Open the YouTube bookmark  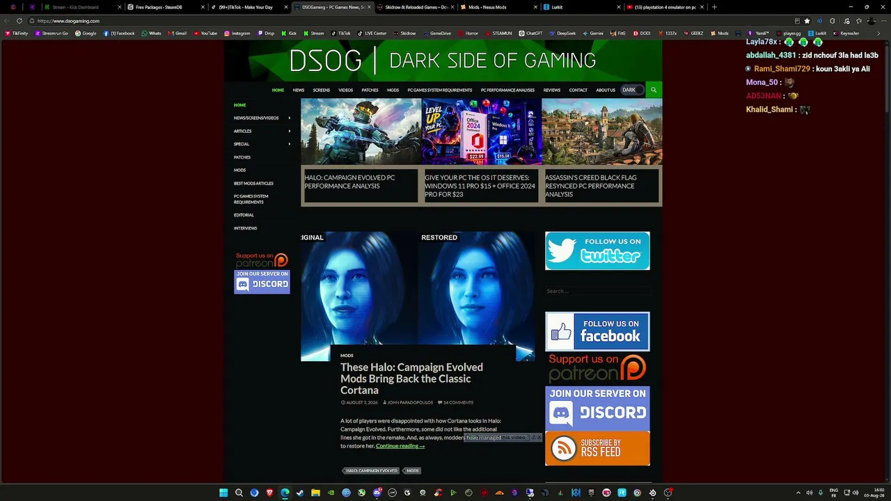click(205, 33)
